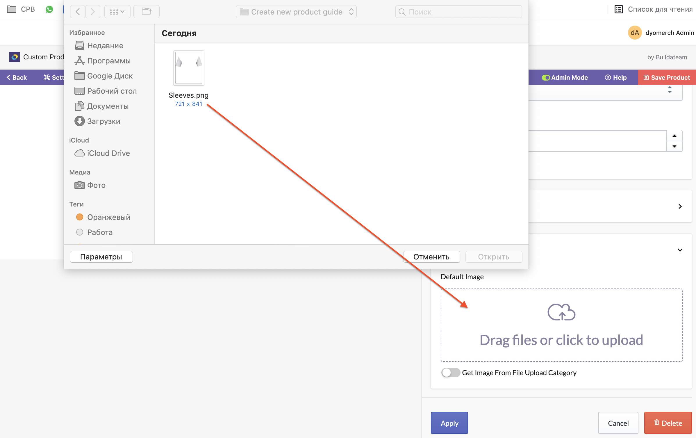Click the numeric input field beside stepper
Image resolution: width=696 pixels, height=438 pixels.
pos(597,141)
